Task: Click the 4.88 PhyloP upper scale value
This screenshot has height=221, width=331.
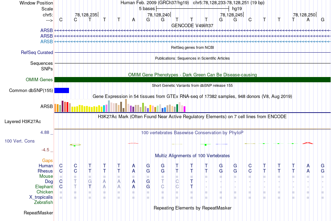Action: (x=45, y=132)
